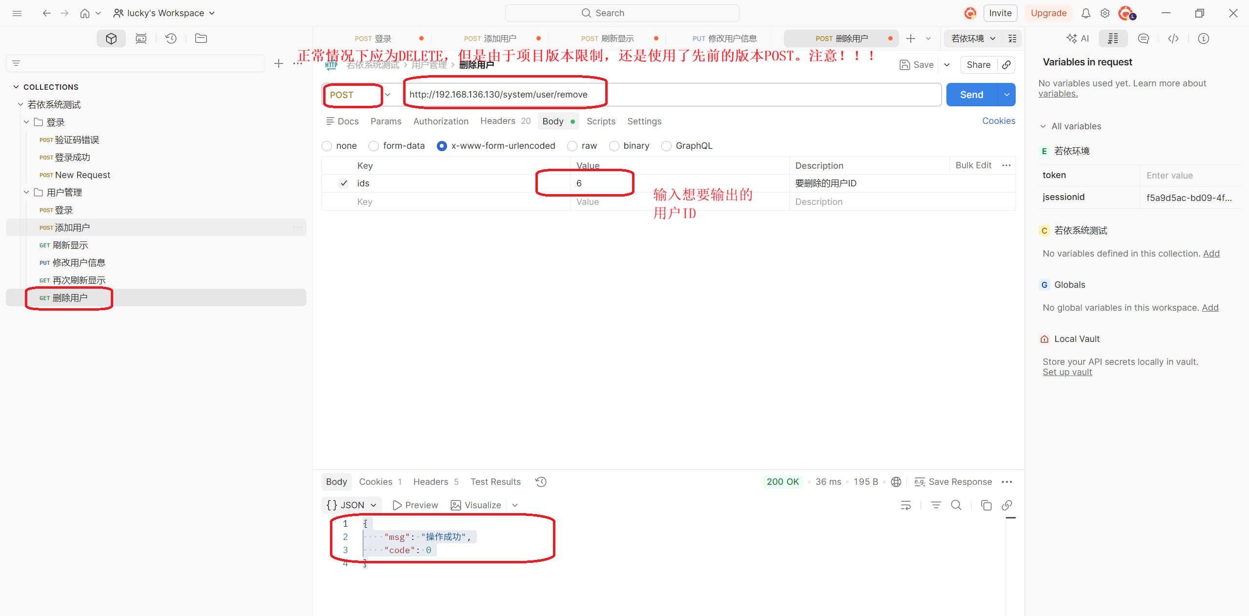This screenshot has height=616, width=1249.
Task: Switch to the Test Results tab
Action: [x=495, y=482]
